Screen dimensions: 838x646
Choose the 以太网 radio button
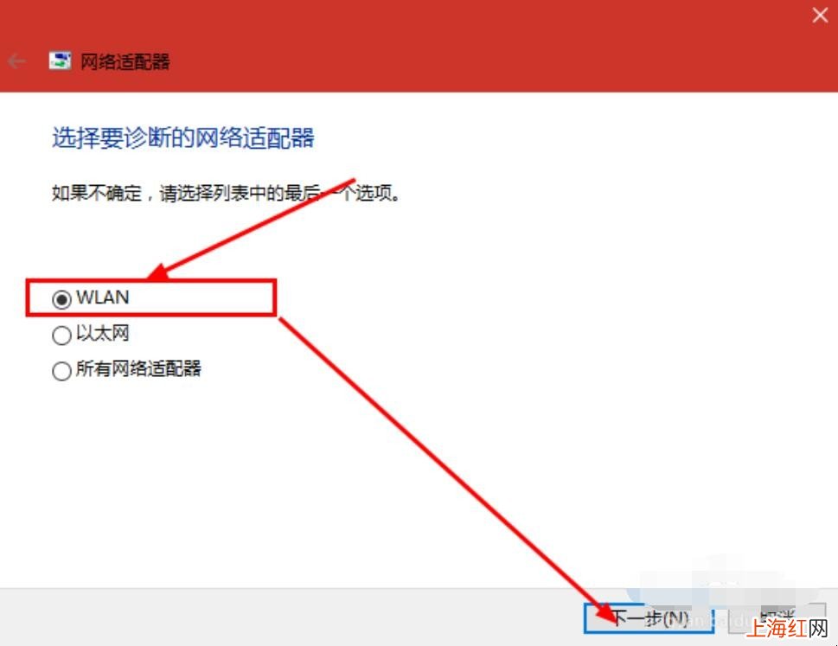[x=61, y=335]
